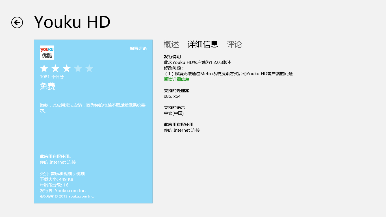Click the 发行说明 heading
Image resolution: width=386 pixels, height=217 pixels.
[172, 57]
